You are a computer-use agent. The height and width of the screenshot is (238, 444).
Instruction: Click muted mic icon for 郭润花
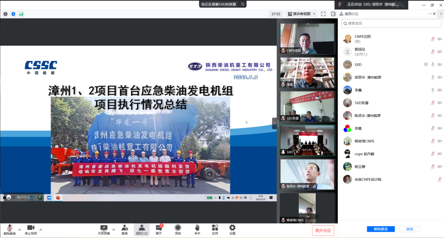pyautogui.click(x=432, y=52)
